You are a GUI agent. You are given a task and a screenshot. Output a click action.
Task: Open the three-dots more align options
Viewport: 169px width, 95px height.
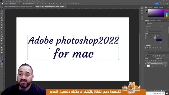coord(60,4)
